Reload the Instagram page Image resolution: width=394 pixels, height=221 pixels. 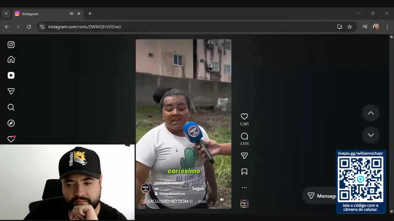coord(29,27)
